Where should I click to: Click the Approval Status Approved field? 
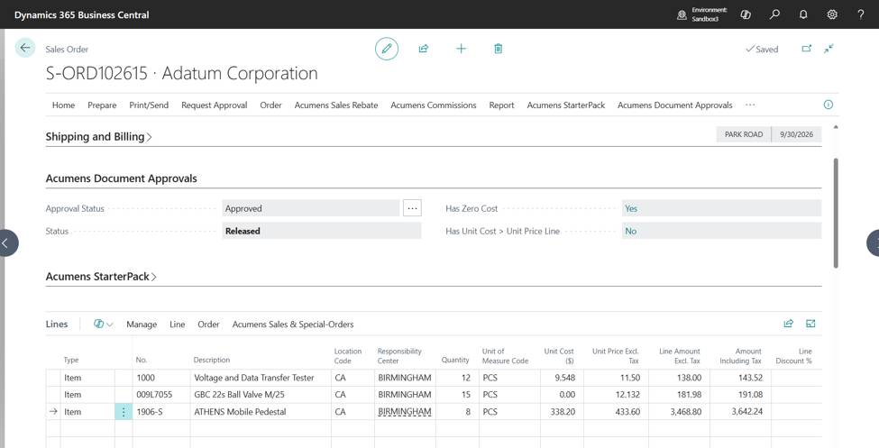point(311,208)
